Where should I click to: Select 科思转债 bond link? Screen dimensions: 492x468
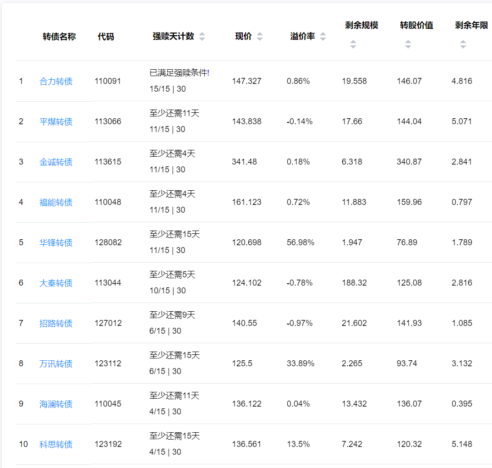[56, 445]
